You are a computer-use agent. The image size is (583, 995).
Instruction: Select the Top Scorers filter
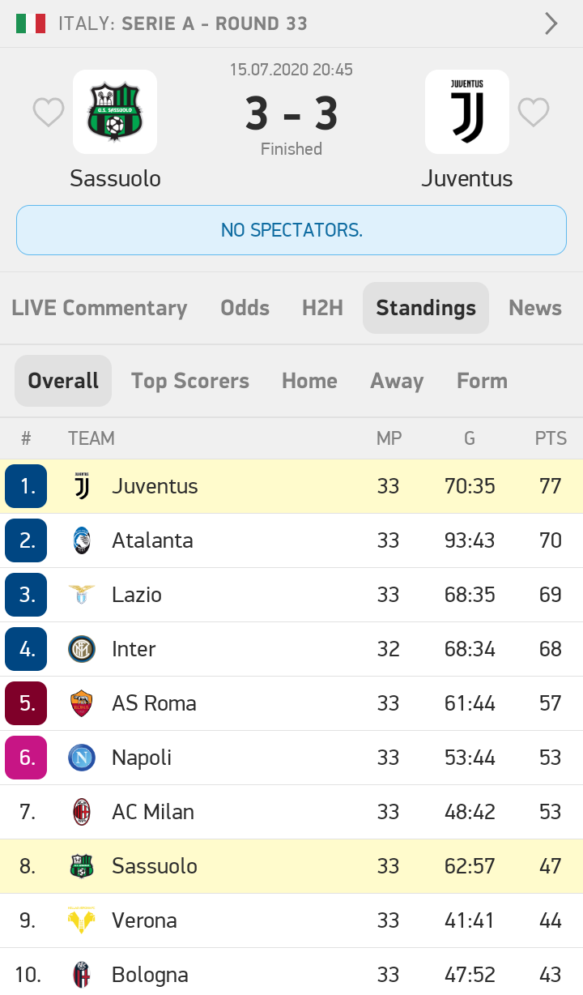190,381
